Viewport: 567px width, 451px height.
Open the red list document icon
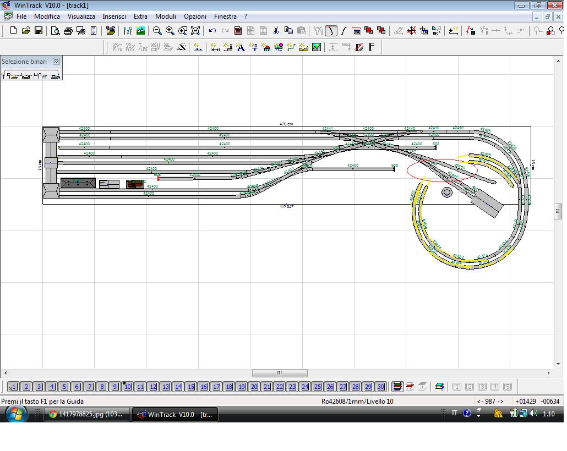[x=238, y=31]
